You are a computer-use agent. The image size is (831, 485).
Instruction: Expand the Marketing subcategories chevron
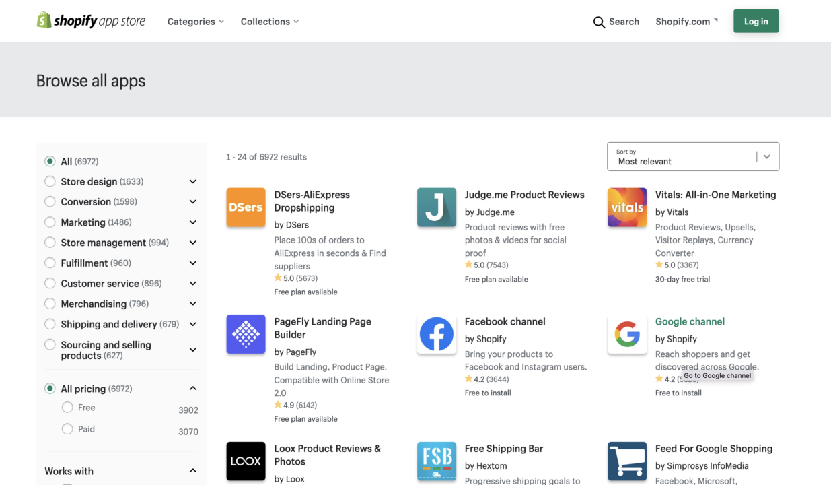tap(193, 222)
